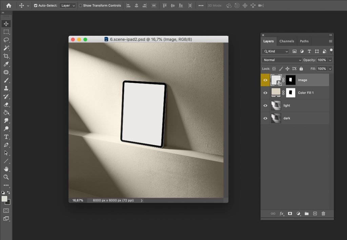Select the Pen tool
The width and height of the screenshot is (347, 240).
(6, 145)
